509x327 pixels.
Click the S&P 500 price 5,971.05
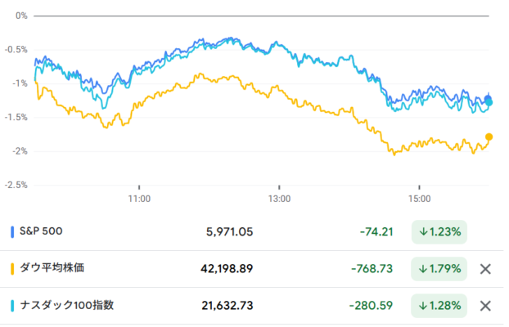(229, 232)
